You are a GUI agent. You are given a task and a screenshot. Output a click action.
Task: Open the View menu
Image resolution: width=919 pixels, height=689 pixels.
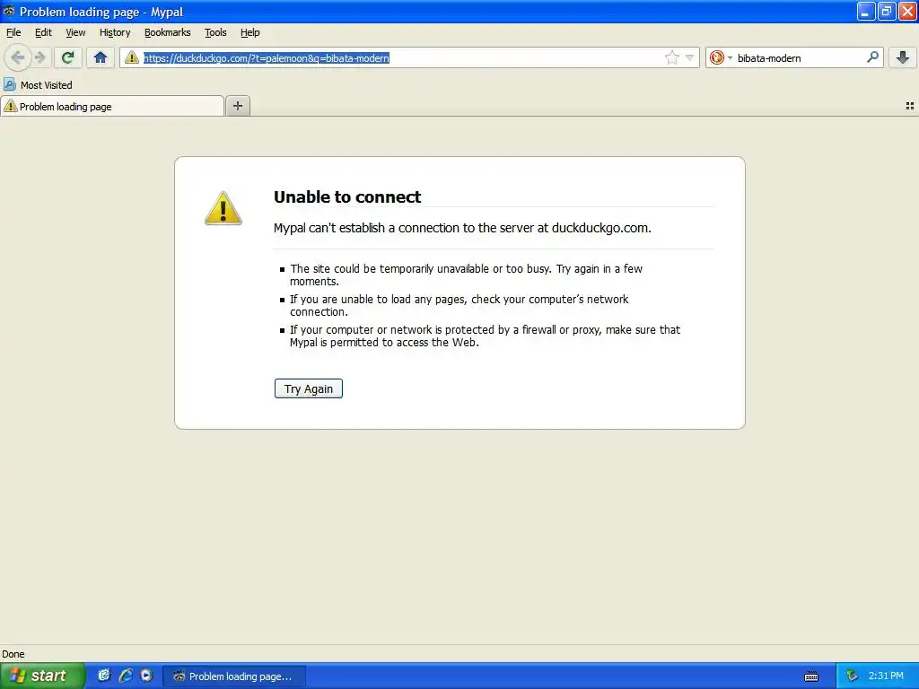click(75, 32)
